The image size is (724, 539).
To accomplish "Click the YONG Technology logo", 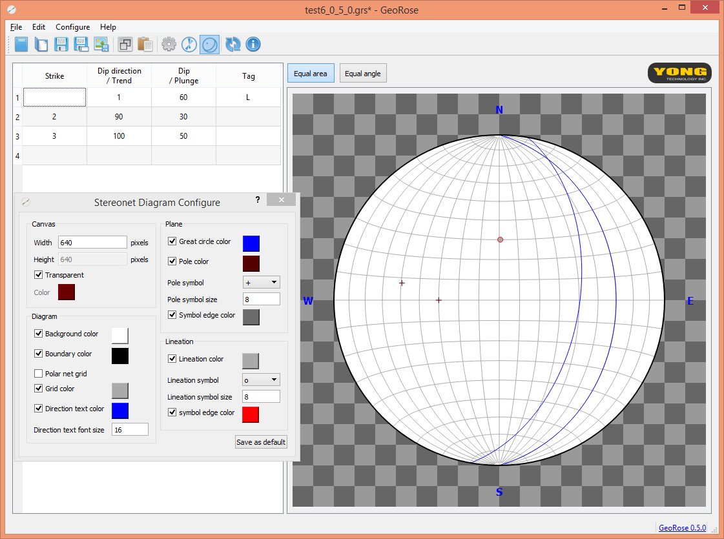I will click(679, 73).
